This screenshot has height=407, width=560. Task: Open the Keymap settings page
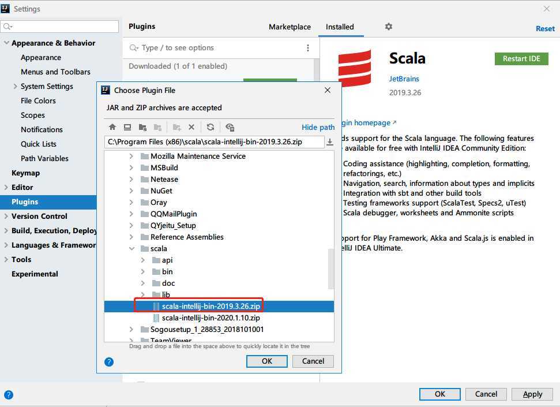point(26,173)
